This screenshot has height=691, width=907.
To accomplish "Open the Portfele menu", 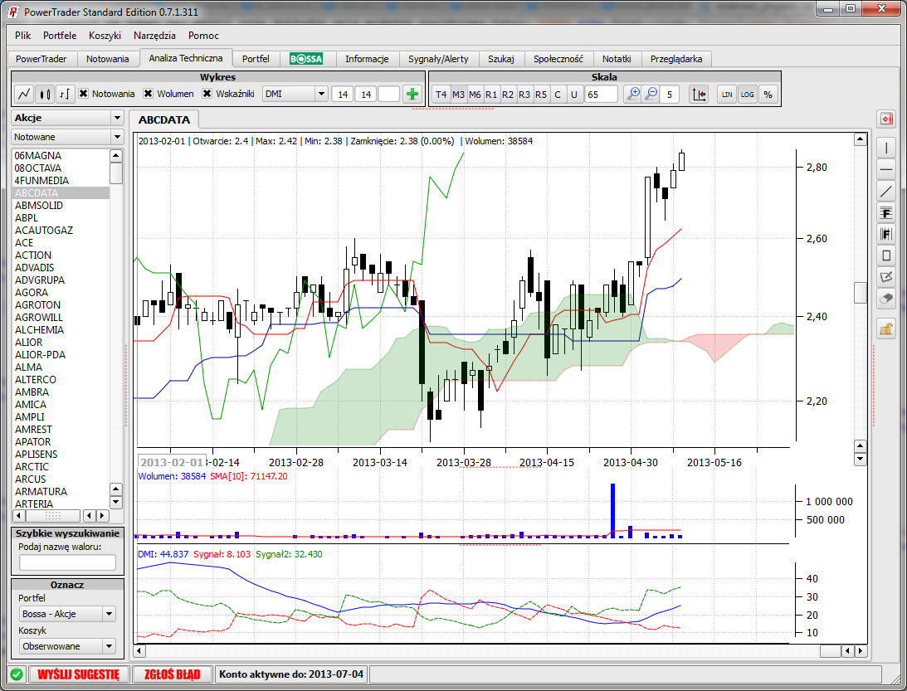I will [60, 36].
